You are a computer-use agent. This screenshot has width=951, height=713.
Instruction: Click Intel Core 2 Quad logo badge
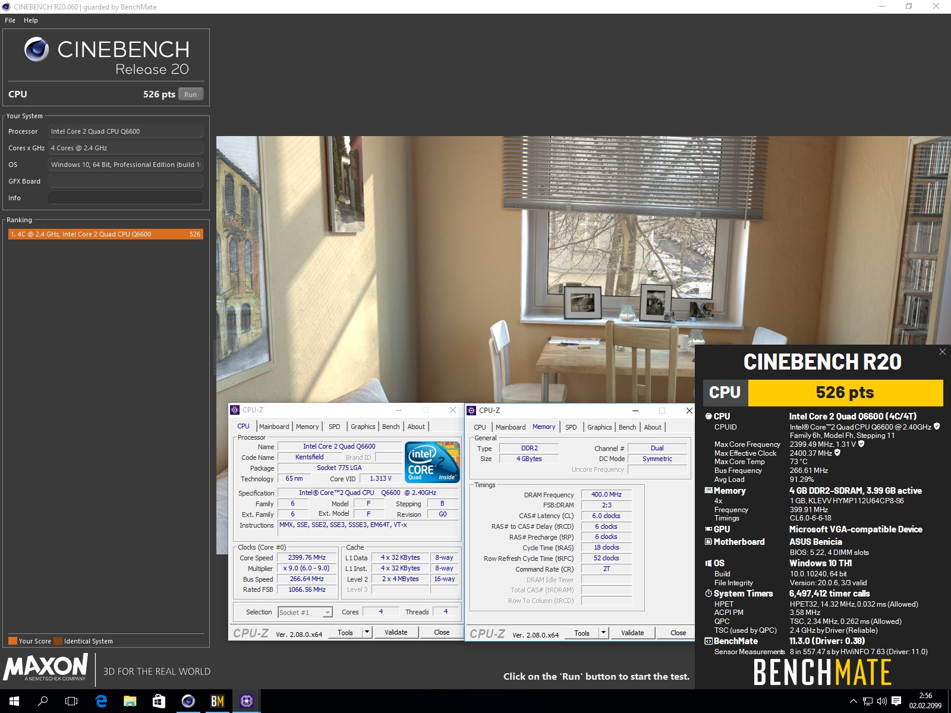pyautogui.click(x=432, y=462)
